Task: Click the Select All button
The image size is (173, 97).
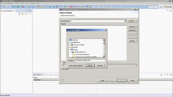Action: [x=132, y=27]
